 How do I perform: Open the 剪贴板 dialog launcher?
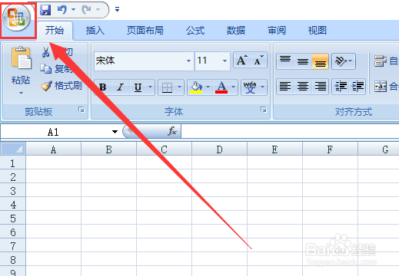tap(81, 110)
